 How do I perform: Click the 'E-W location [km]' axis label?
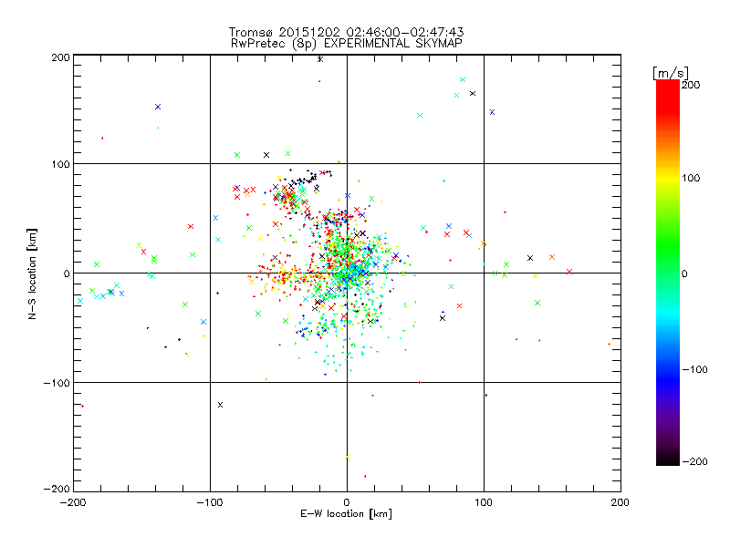coord(347,514)
